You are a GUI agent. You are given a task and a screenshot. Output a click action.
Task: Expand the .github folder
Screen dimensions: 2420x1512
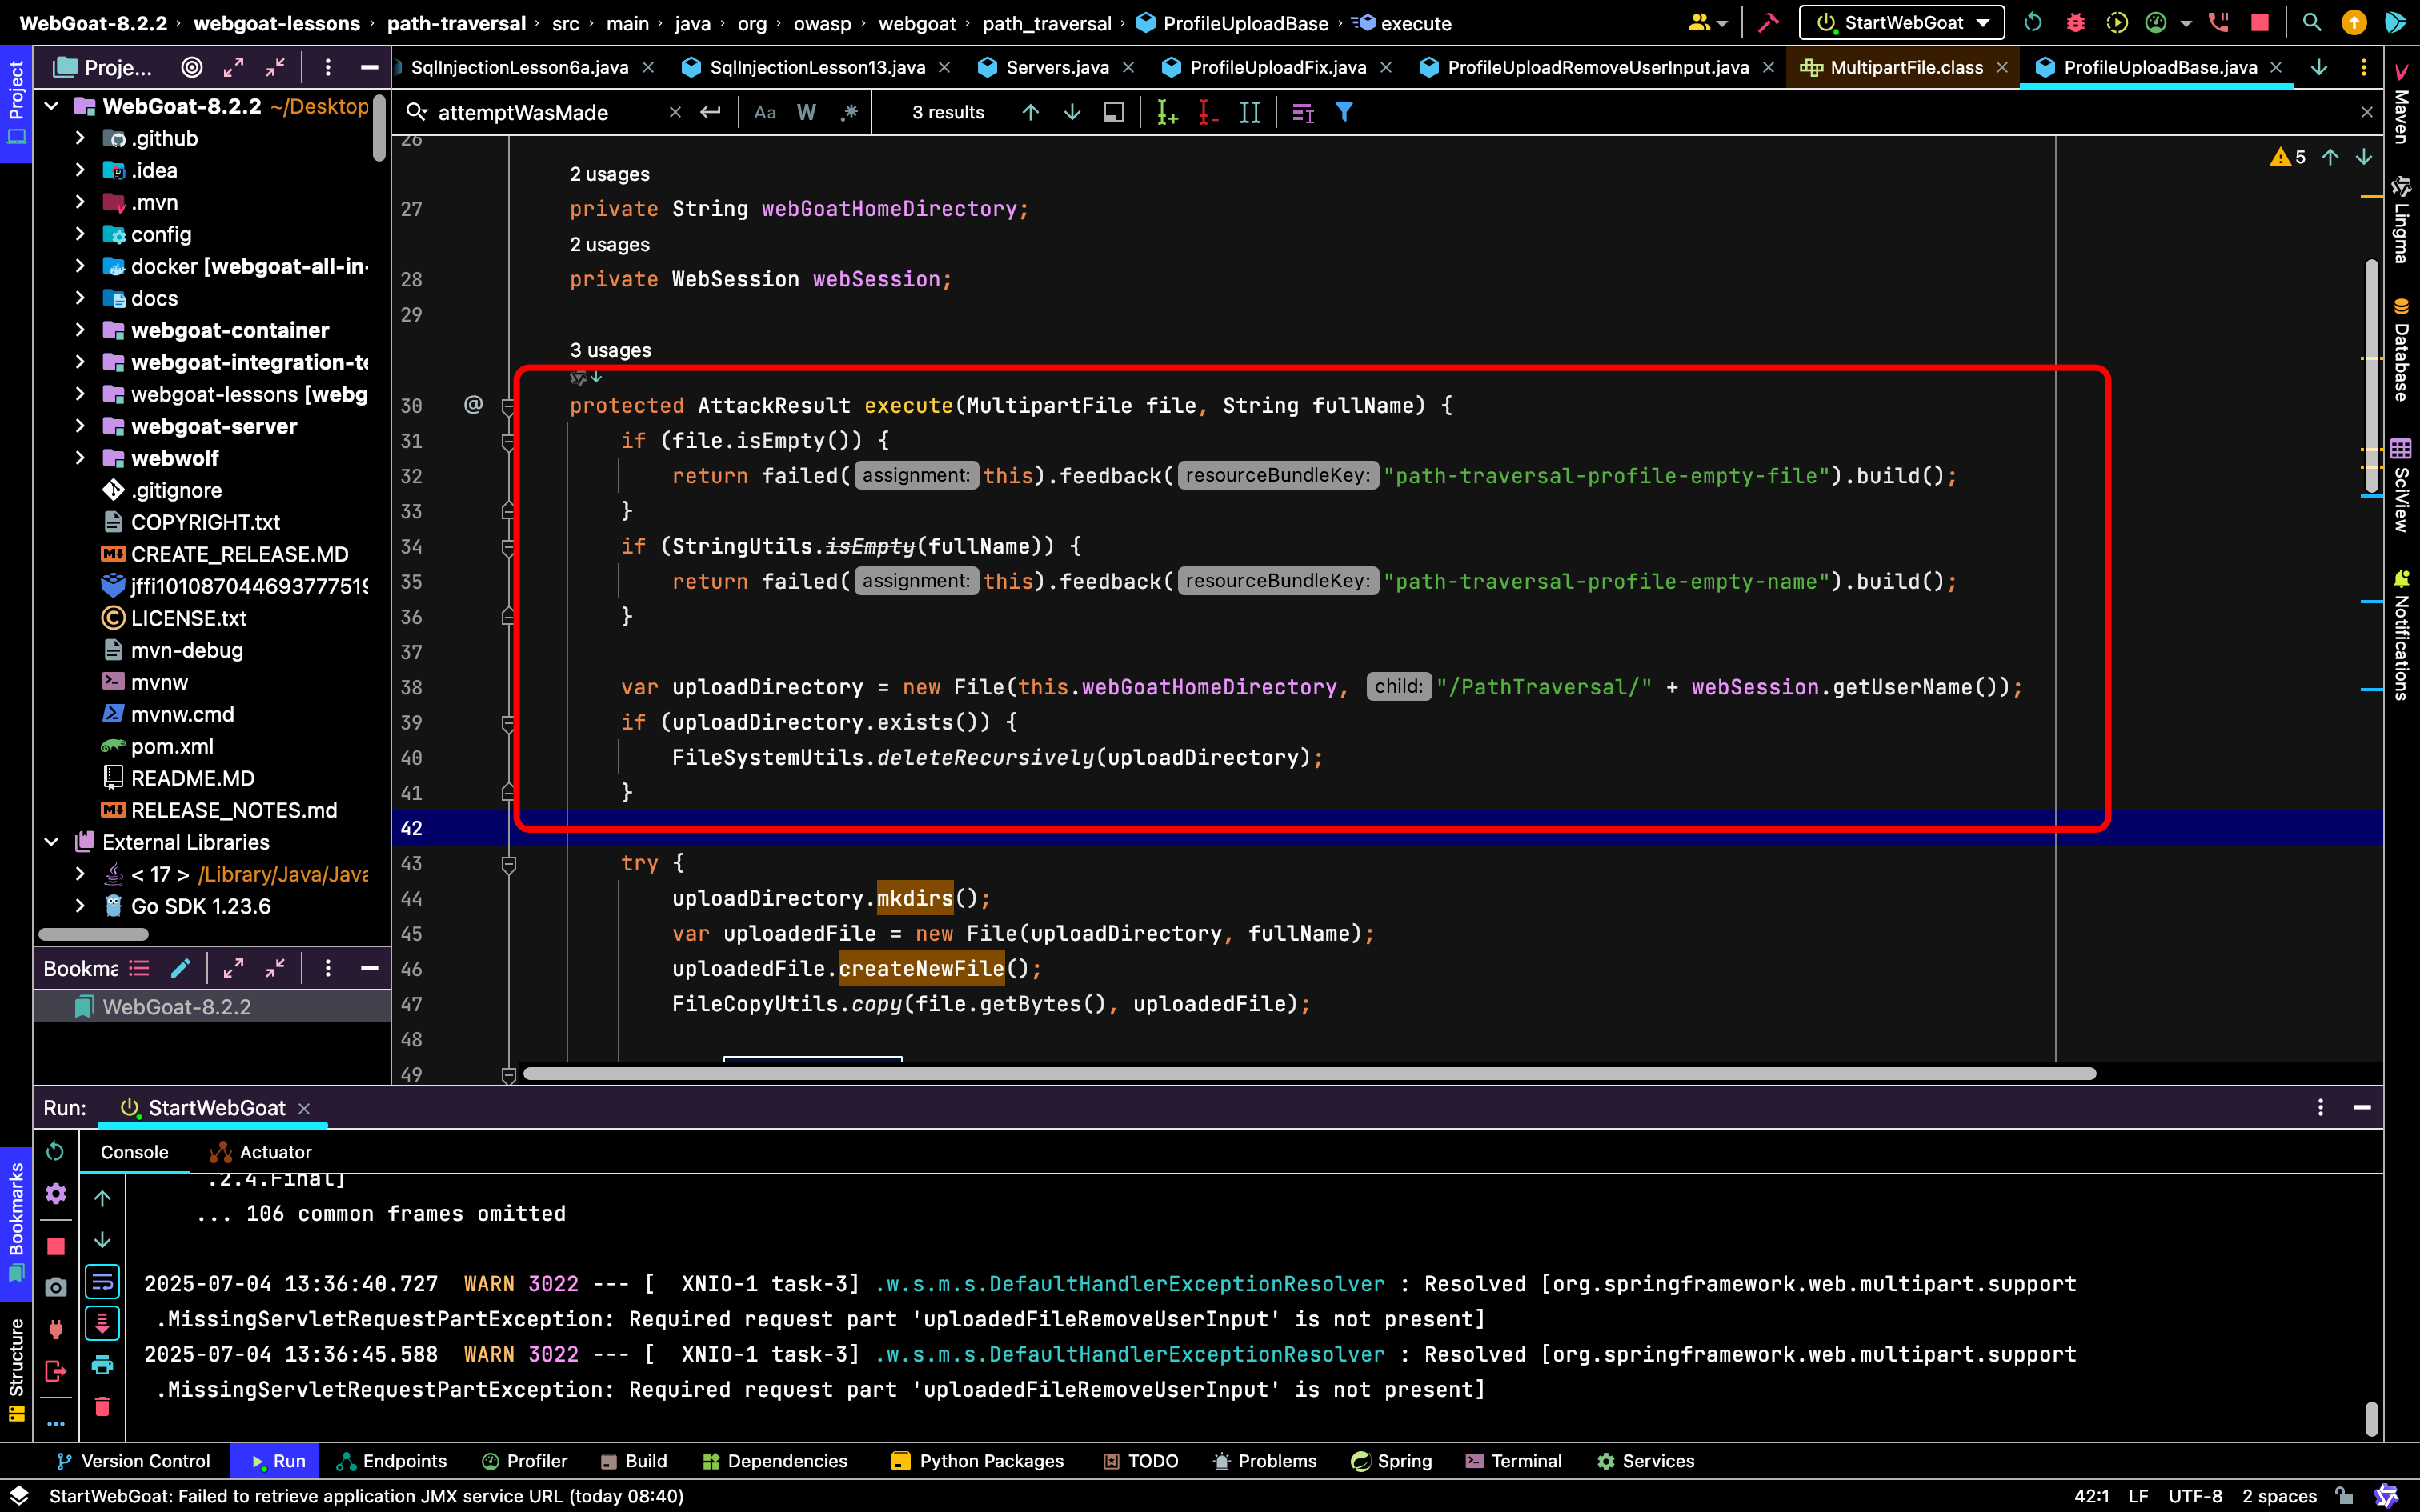80,138
